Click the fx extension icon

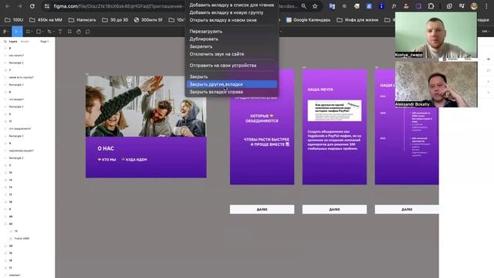[x=394, y=6]
